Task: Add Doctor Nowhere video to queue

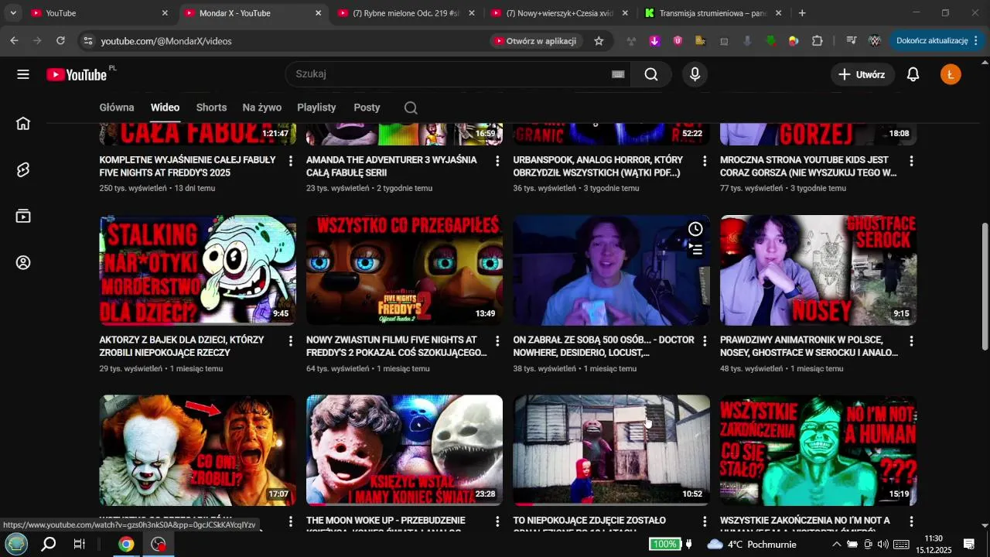Action: coord(696,250)
